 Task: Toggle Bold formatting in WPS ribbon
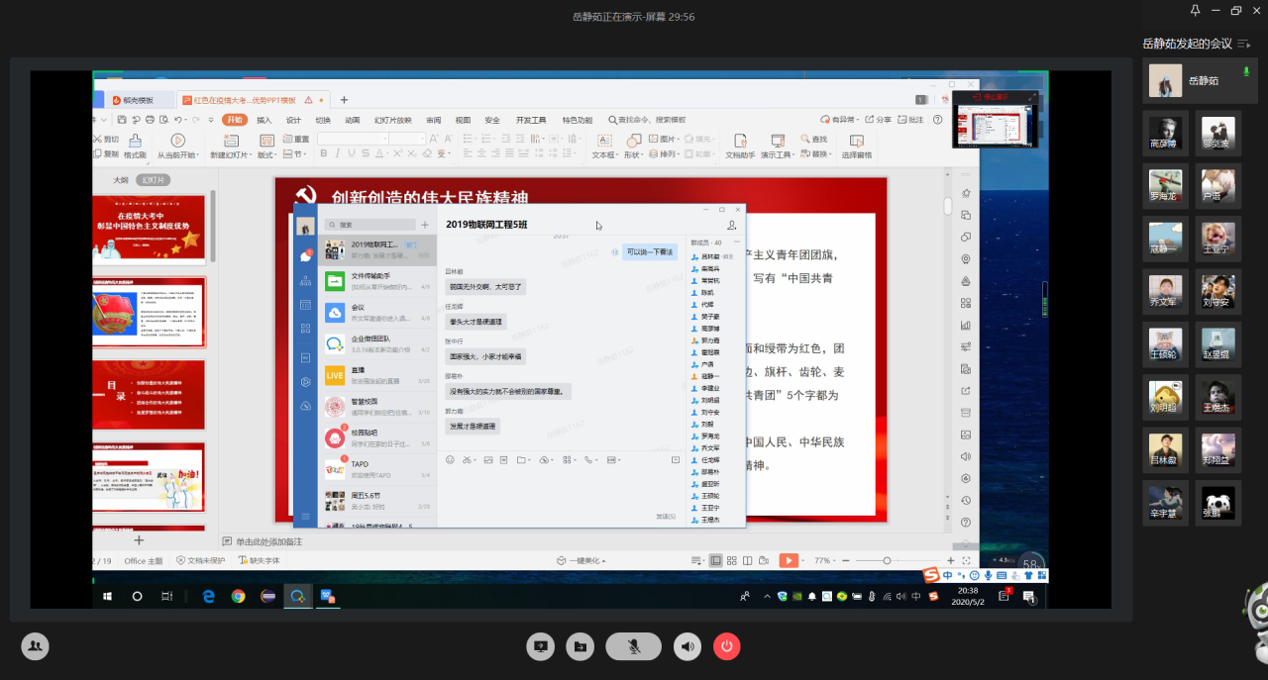[x=323, y=153]
